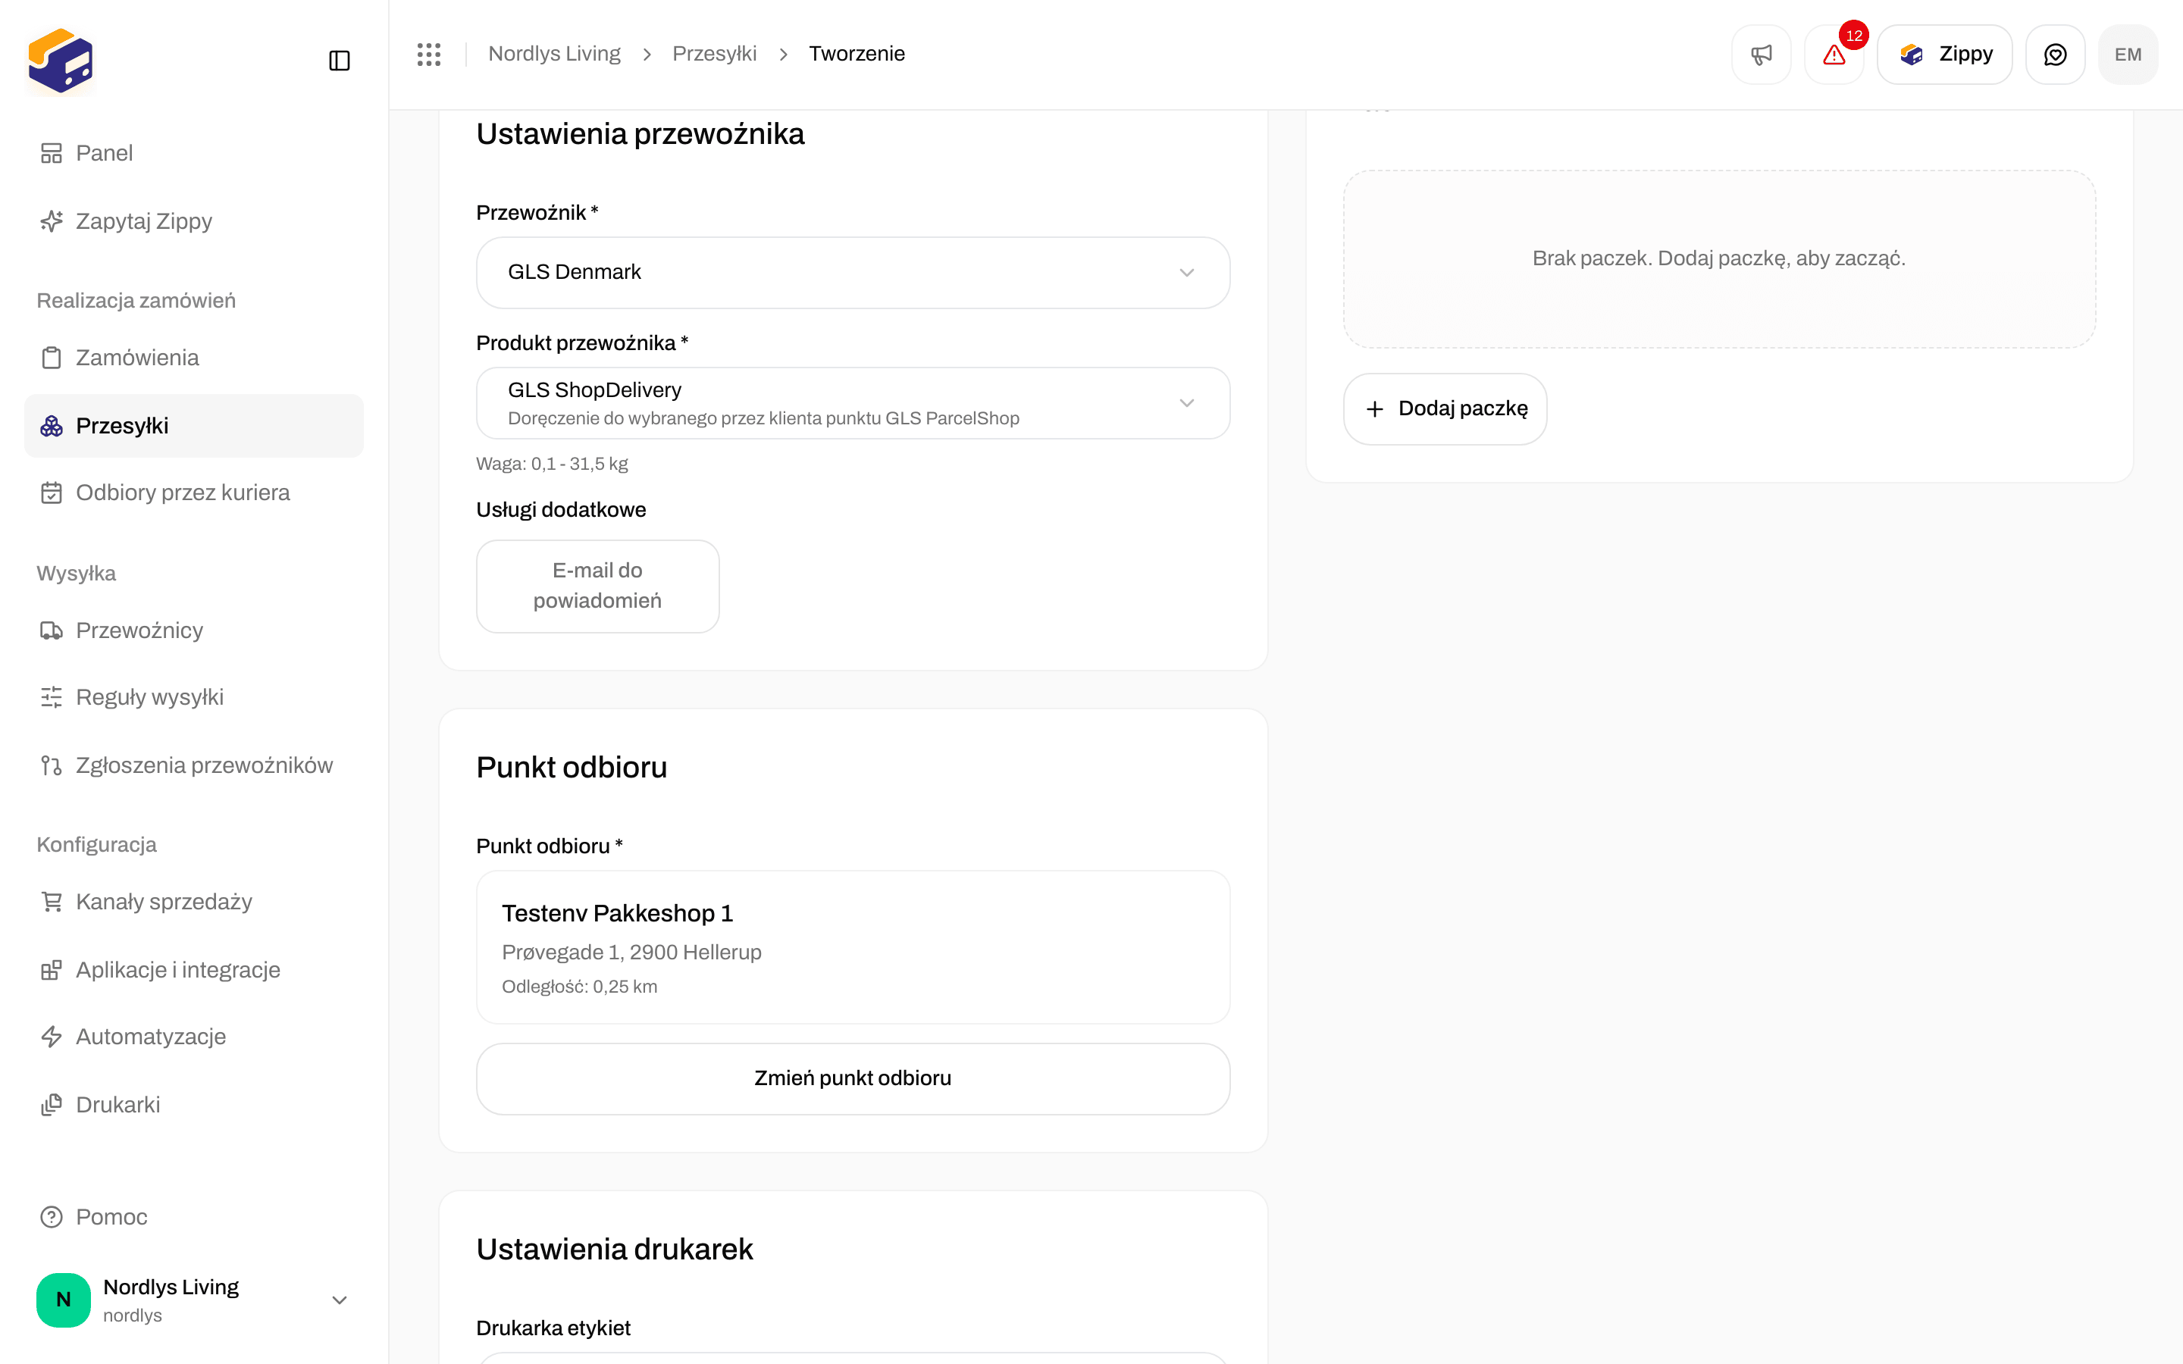Select the Testenv Pakkeshop 1 pickup point card

tap(853, 947)
